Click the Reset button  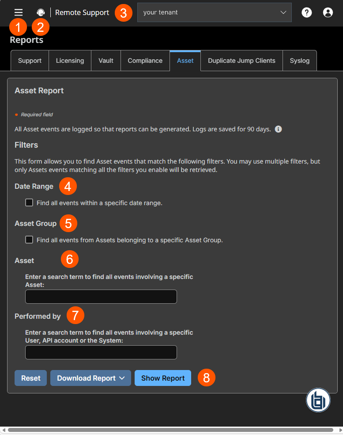point(31,378)
